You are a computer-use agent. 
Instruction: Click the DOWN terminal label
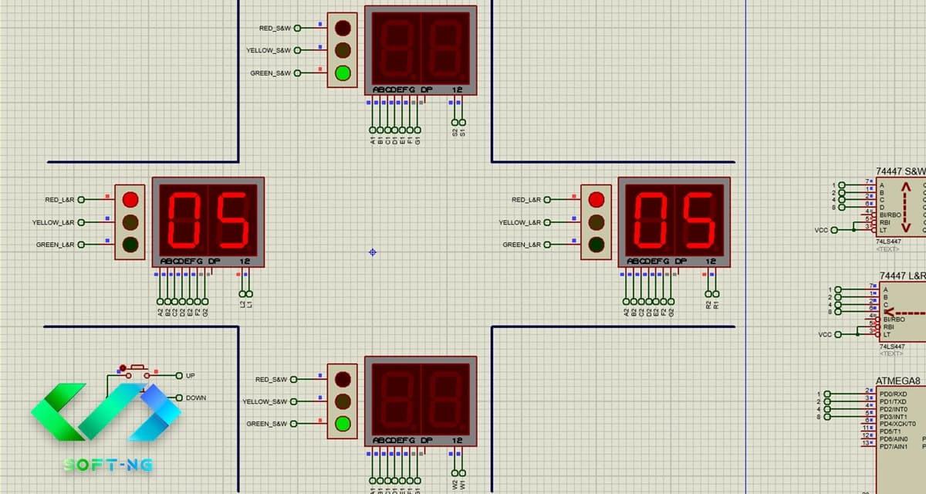click(196, 398)
